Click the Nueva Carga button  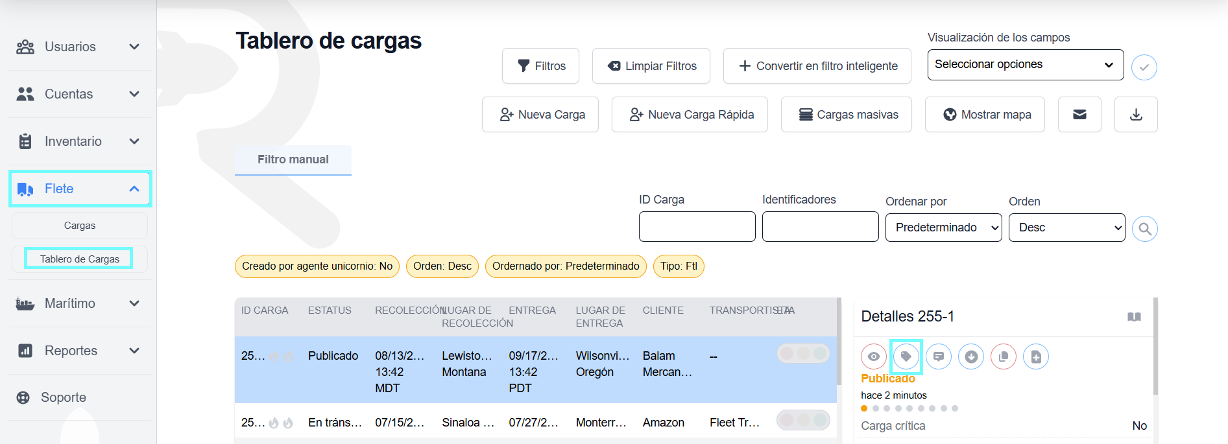pyautogui.click(x=540, y=115)
